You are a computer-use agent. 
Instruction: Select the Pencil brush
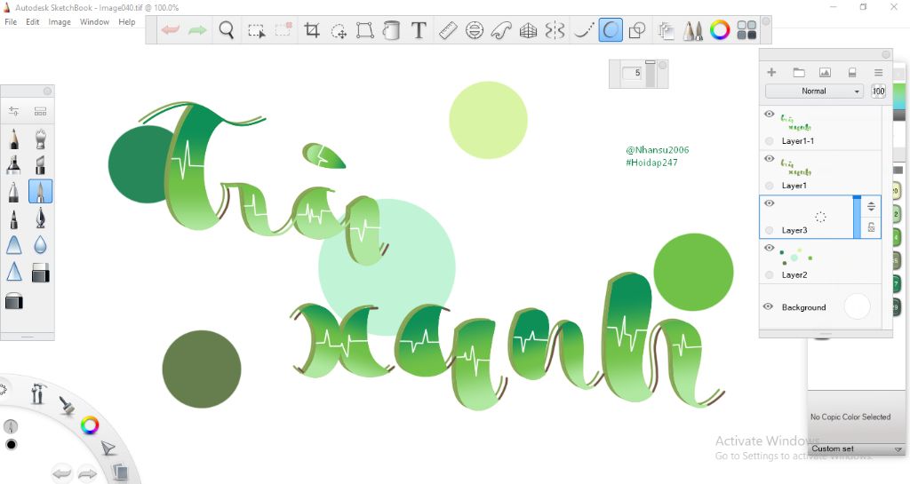click(x=14, y=139)
